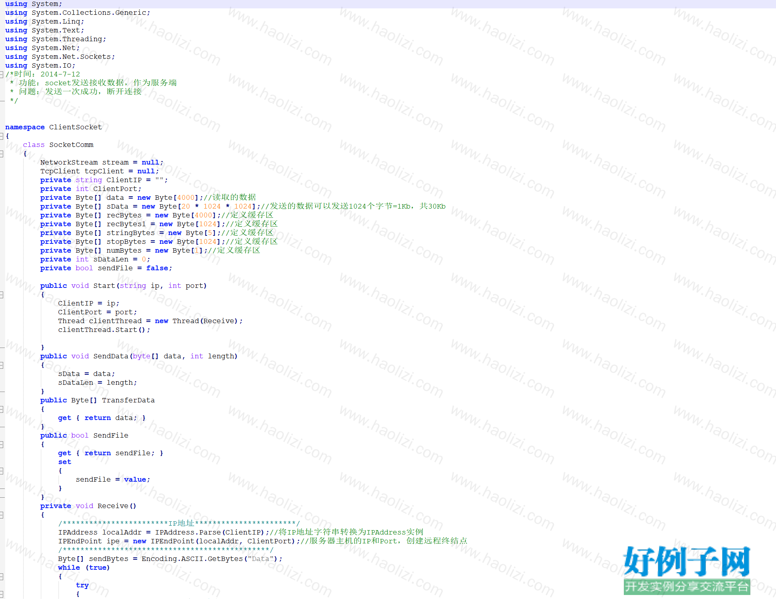Click the line "get { return sendFile; }"
The height and width of the screenshot is (599, 776).
pos(111,453)
